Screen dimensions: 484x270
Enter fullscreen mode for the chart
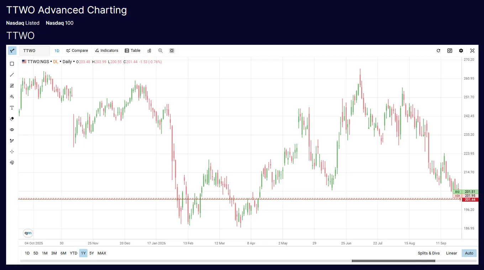473,50
